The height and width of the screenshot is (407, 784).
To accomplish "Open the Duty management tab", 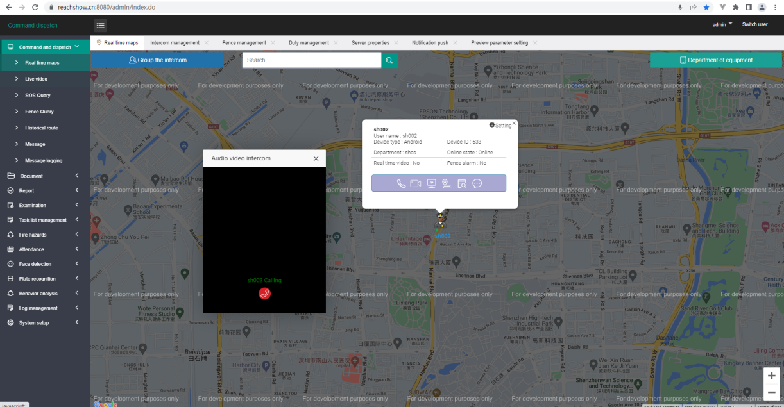I will point(309,43).
